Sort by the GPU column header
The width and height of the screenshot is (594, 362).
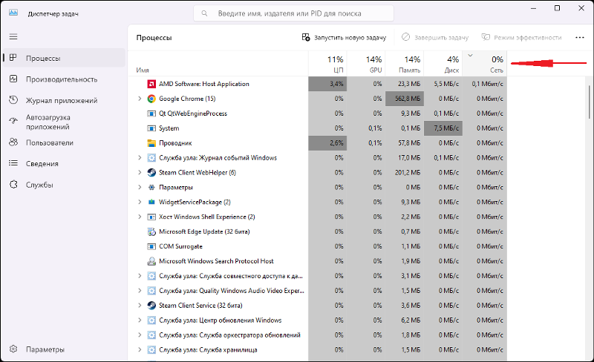366,64
